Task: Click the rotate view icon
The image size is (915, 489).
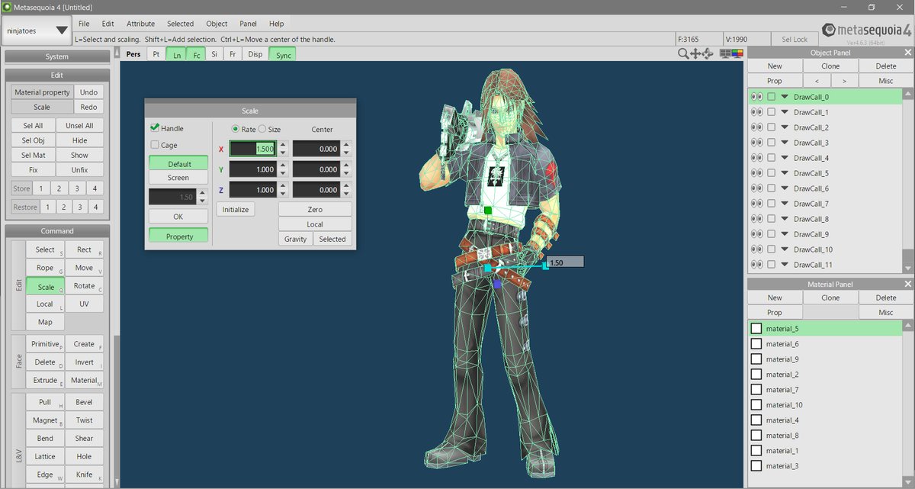Action: pos(708,53)
